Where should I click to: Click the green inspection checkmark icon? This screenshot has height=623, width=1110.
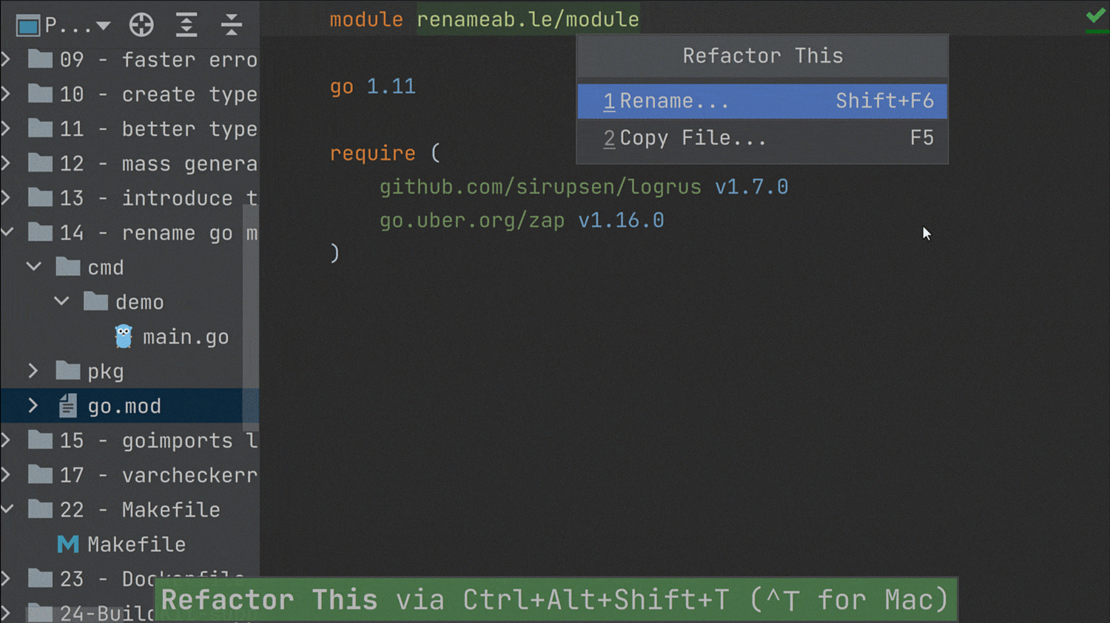pos(1095,16)
